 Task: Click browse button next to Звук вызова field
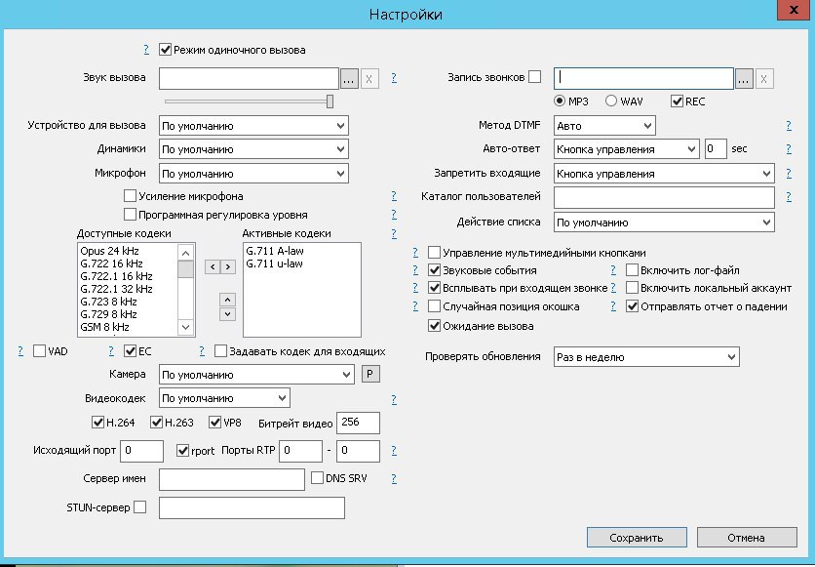pos(349,78)
